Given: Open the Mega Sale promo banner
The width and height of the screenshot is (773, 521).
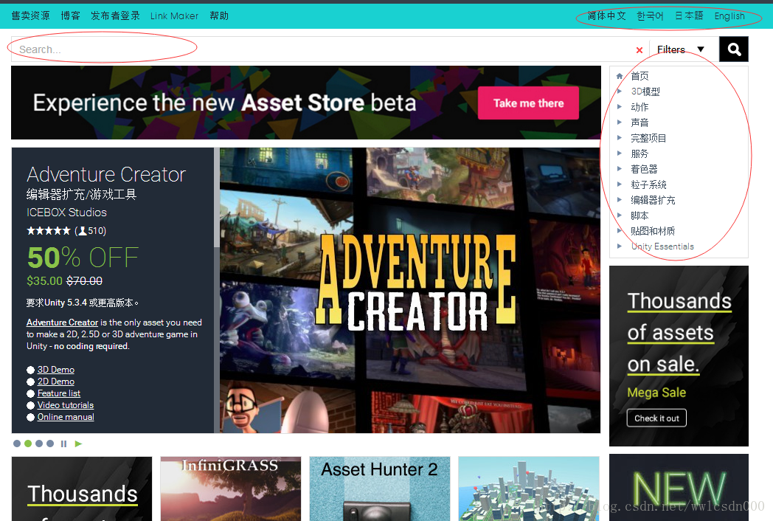Looking at the screenshot, I should [679, 356].
